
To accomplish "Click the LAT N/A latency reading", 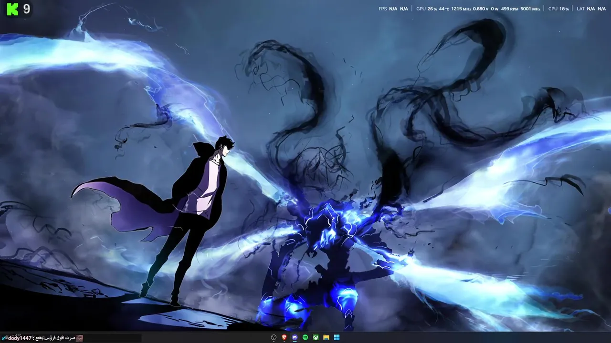I will (x=591, y=9).
